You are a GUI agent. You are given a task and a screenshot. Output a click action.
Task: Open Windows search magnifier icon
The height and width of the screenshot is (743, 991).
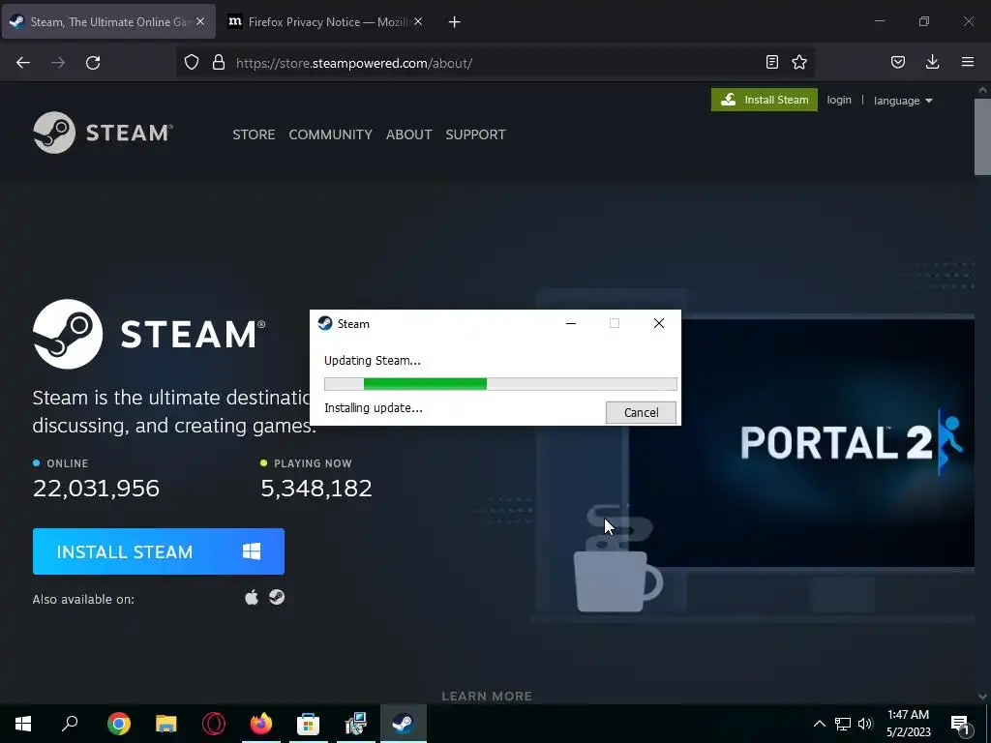click(70, 724)
